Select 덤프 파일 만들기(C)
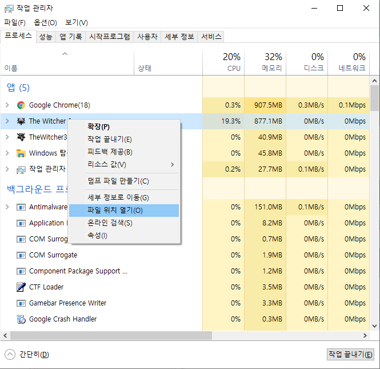The height and width of the screenshot is (369, 380). (124, 181)
